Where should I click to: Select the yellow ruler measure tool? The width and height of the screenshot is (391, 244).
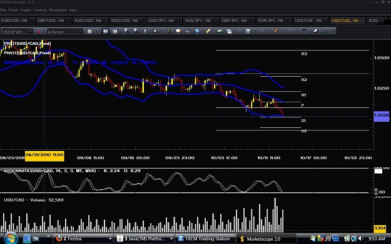pos(208,31)
